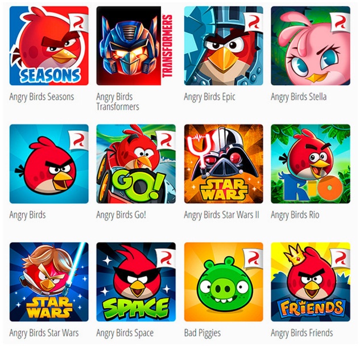The width and height of the screenshot is (360, 348).
Task: Click the "Bad Piggies" title text
Action: coord(202,333)
